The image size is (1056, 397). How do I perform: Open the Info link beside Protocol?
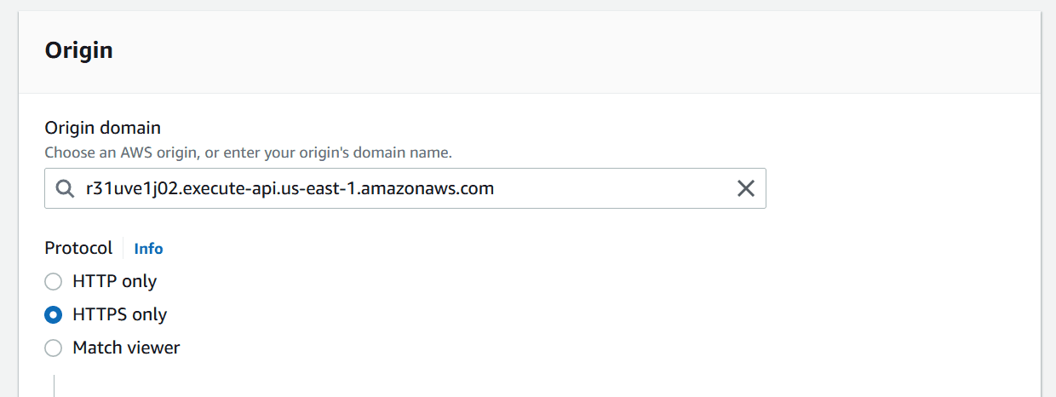148,249
